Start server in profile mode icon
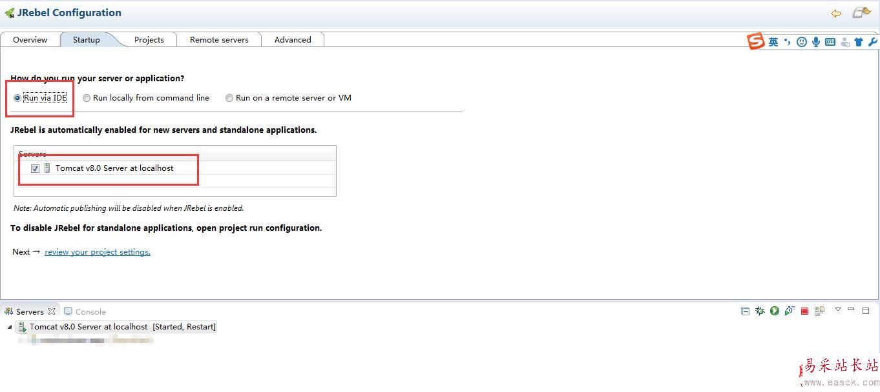Screen dimensions: 880x392 [x=789, y=311]
